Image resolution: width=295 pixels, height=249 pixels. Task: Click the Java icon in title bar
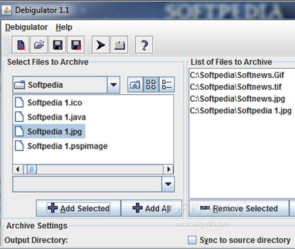[x=7, y=10]
